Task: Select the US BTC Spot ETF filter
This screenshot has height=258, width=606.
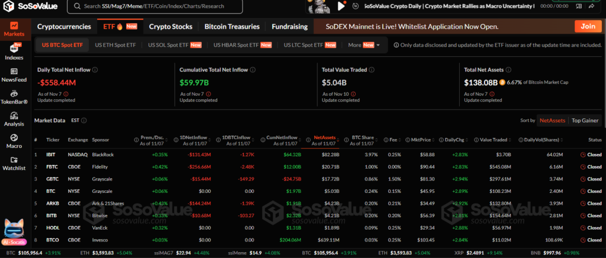Action: pyautogui.click(x=62, y=45)
